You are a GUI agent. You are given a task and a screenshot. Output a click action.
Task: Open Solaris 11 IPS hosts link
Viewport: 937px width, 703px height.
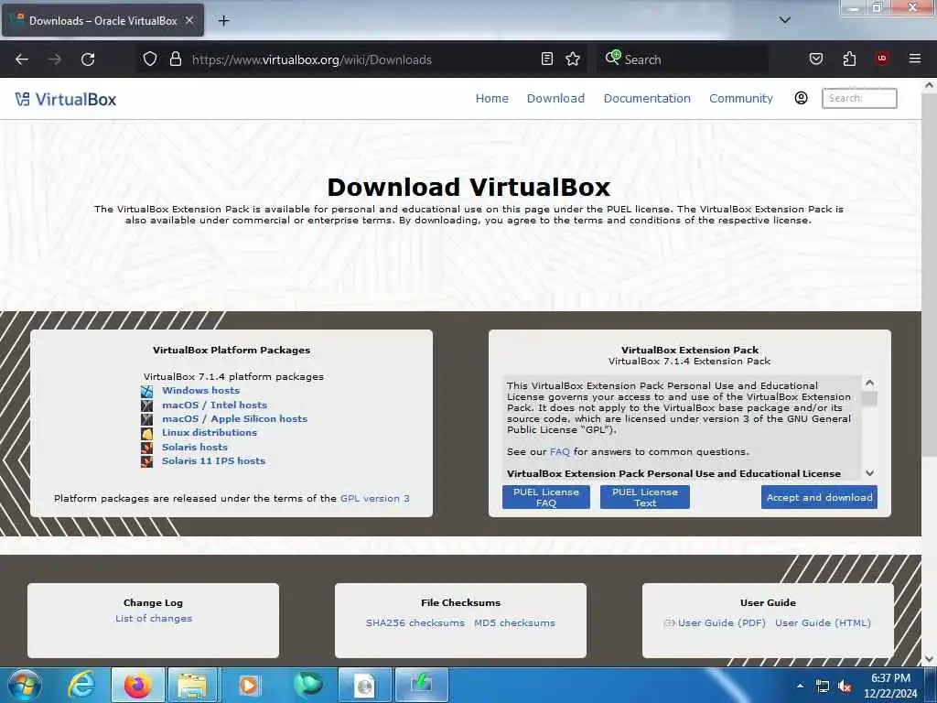213,460
